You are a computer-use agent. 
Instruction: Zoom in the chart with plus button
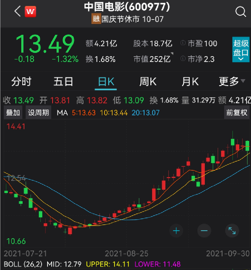(x=176, y=231)
